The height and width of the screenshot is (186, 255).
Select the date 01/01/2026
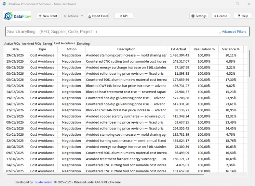[x=15, y=134]
